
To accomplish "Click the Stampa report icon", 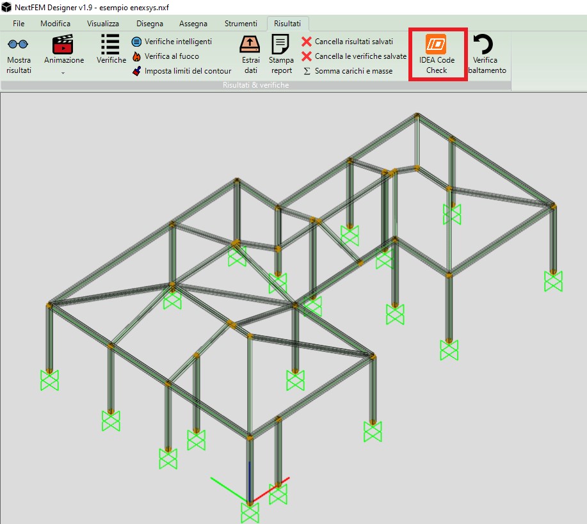I will 281,44.
